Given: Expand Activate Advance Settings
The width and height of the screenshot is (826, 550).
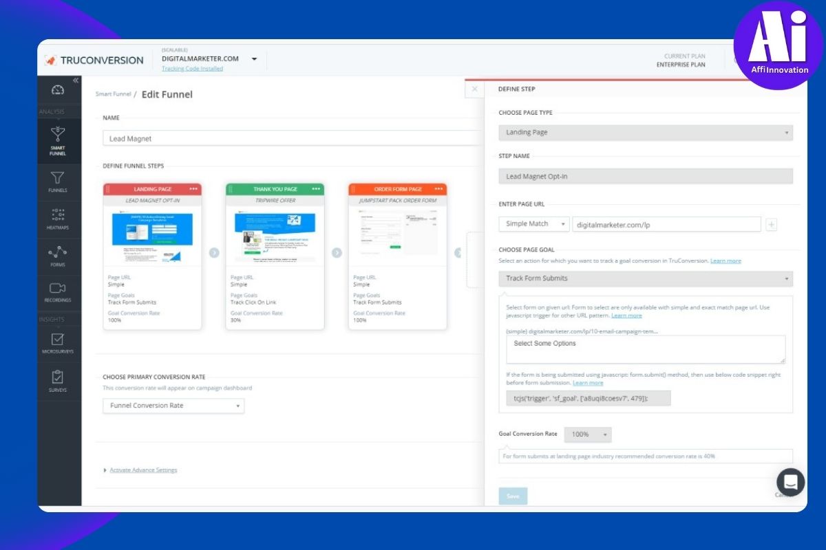Looking at the screenshot, I should pos(142,470).
